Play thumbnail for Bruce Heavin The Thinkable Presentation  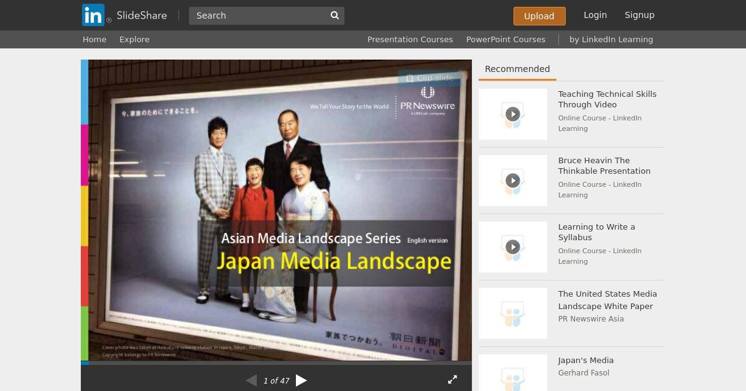(513, 181)
